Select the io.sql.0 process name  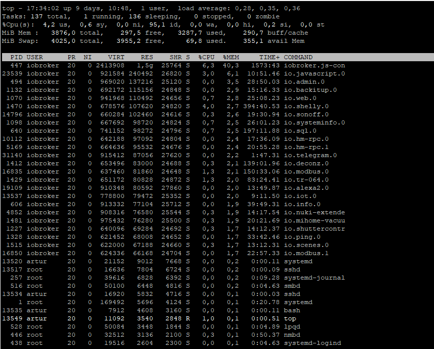[300, 131]
